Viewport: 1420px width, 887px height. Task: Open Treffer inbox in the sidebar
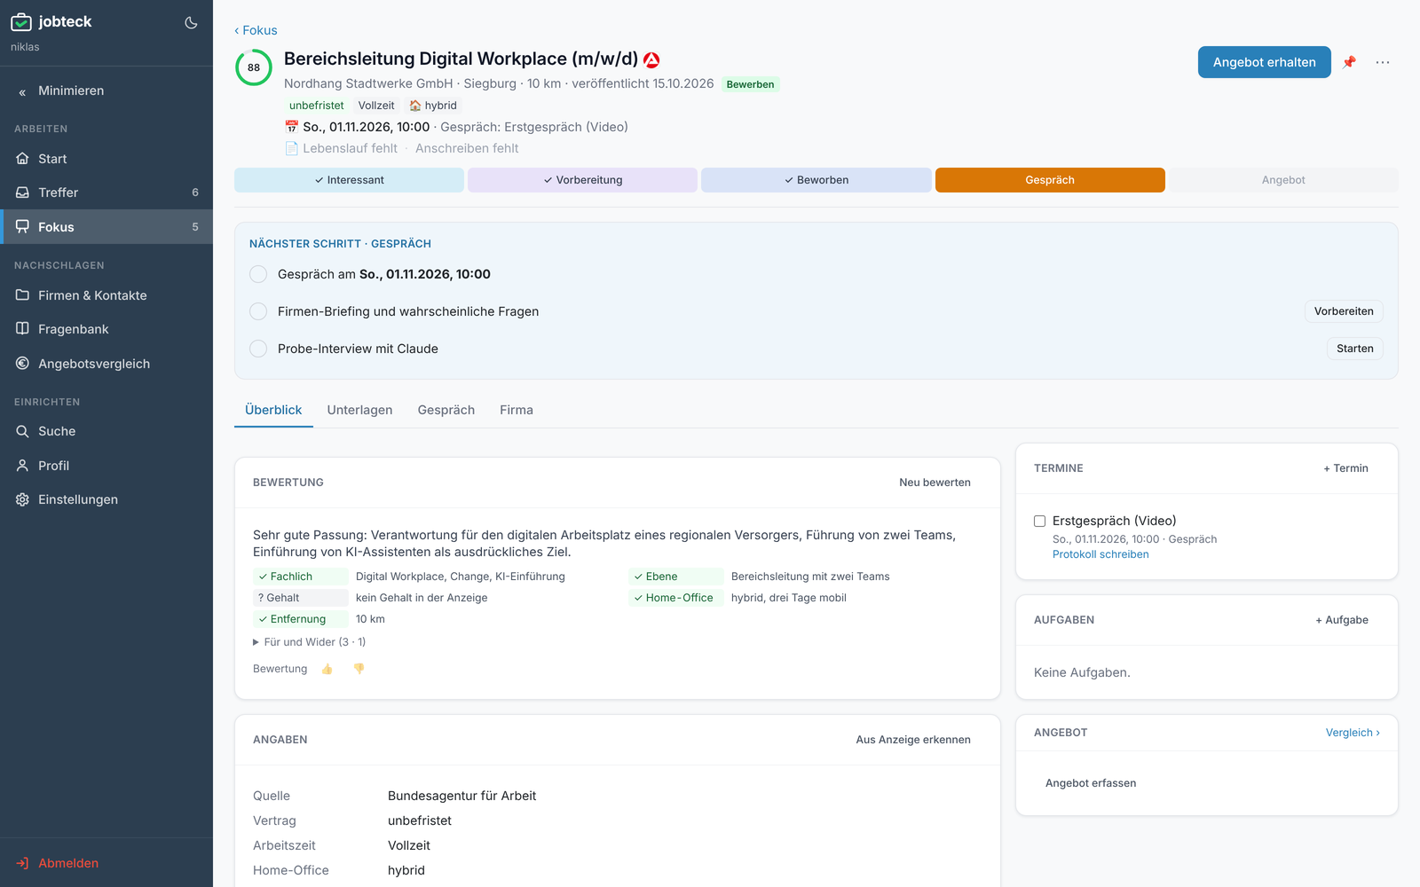click(x=106, y=192)
